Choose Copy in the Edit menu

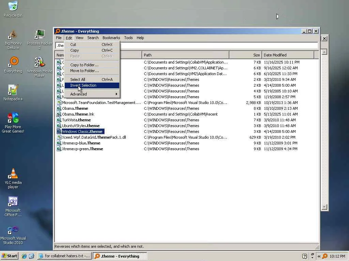tap(92, 50)
